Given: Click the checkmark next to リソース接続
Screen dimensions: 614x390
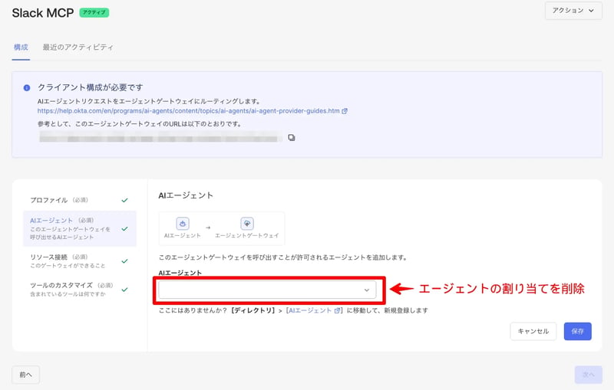Looking at the screenshot, I should 124,261.
